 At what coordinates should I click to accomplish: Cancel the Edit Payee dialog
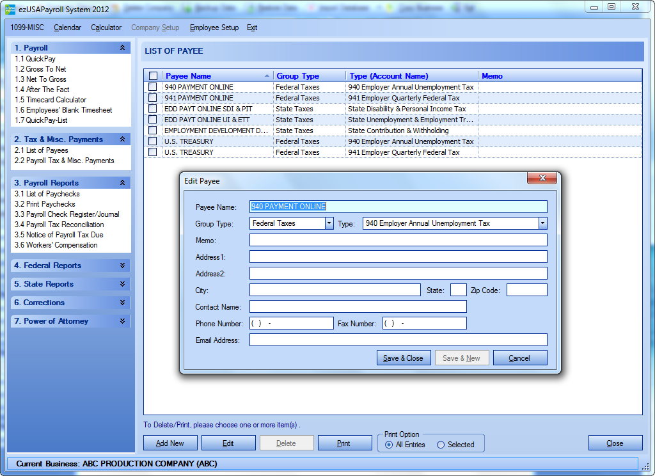click(x=519, y=358)
